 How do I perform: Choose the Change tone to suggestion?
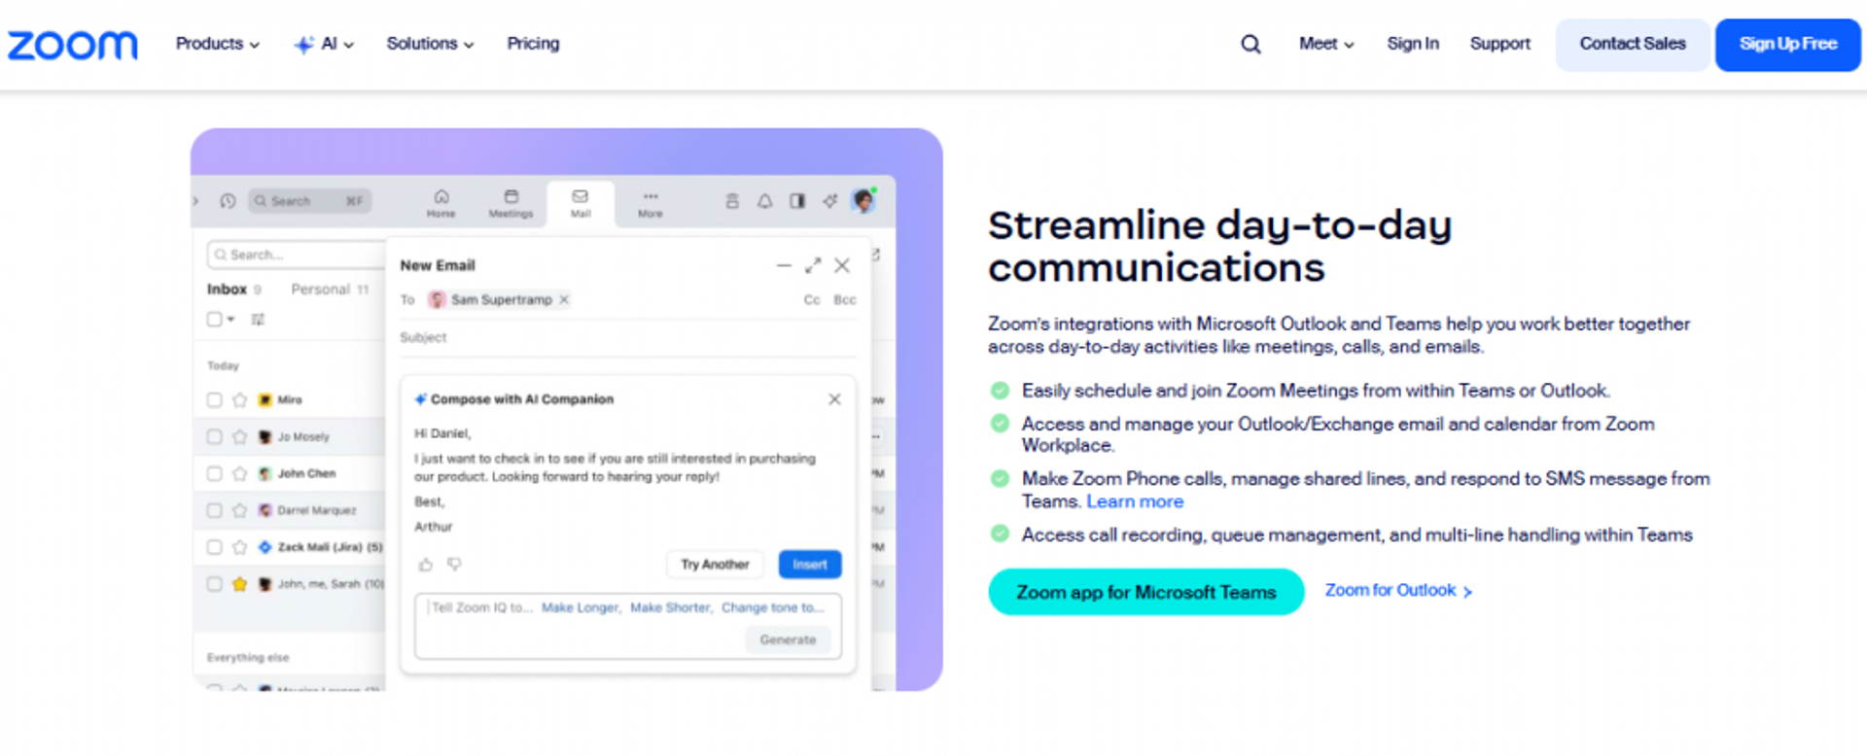[772, 607]
